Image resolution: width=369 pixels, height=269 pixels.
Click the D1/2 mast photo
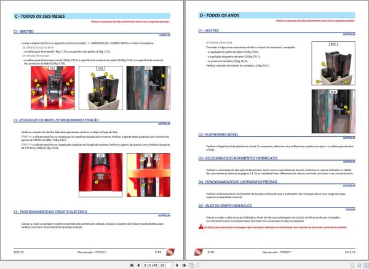coord(333,111)
